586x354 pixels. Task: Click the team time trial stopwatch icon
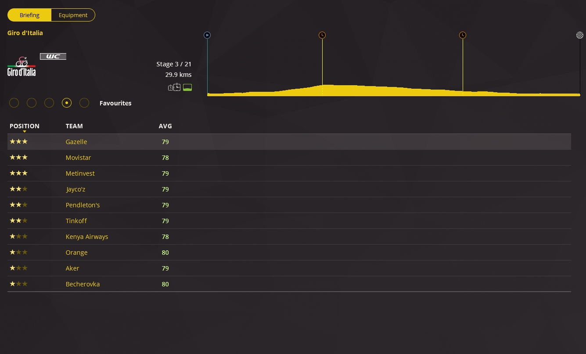point(174,87)
